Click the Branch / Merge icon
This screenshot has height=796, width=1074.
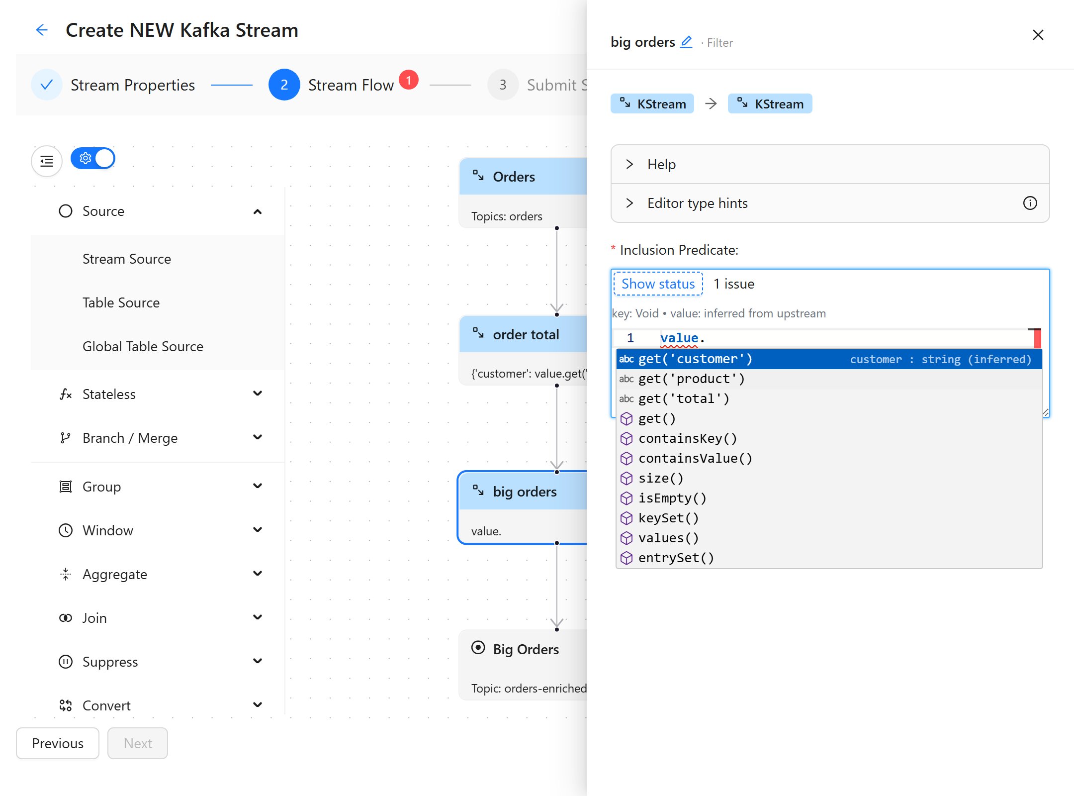(66, 438)
